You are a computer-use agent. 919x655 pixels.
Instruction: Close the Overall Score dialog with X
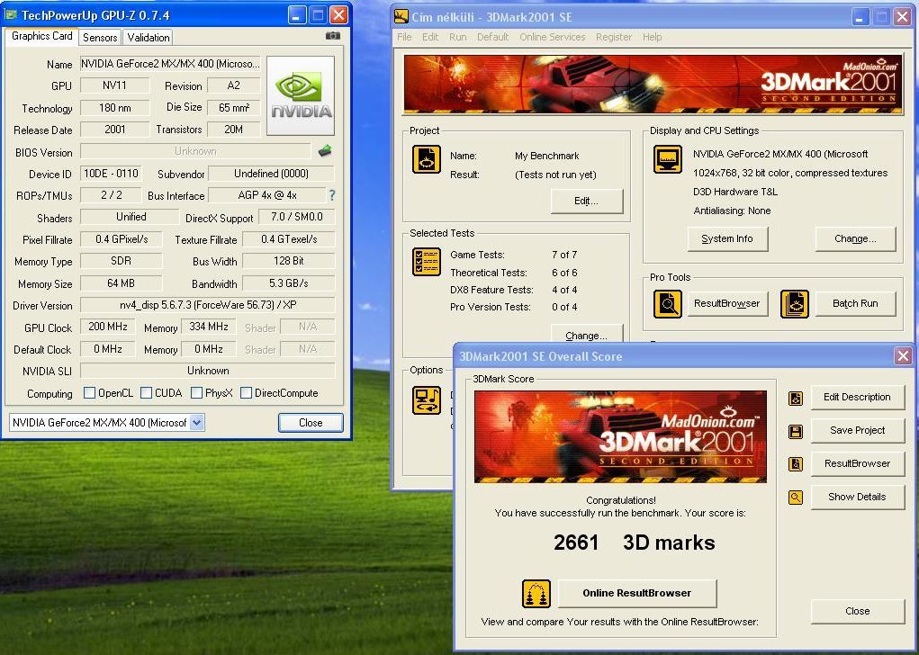pos(903,355)
